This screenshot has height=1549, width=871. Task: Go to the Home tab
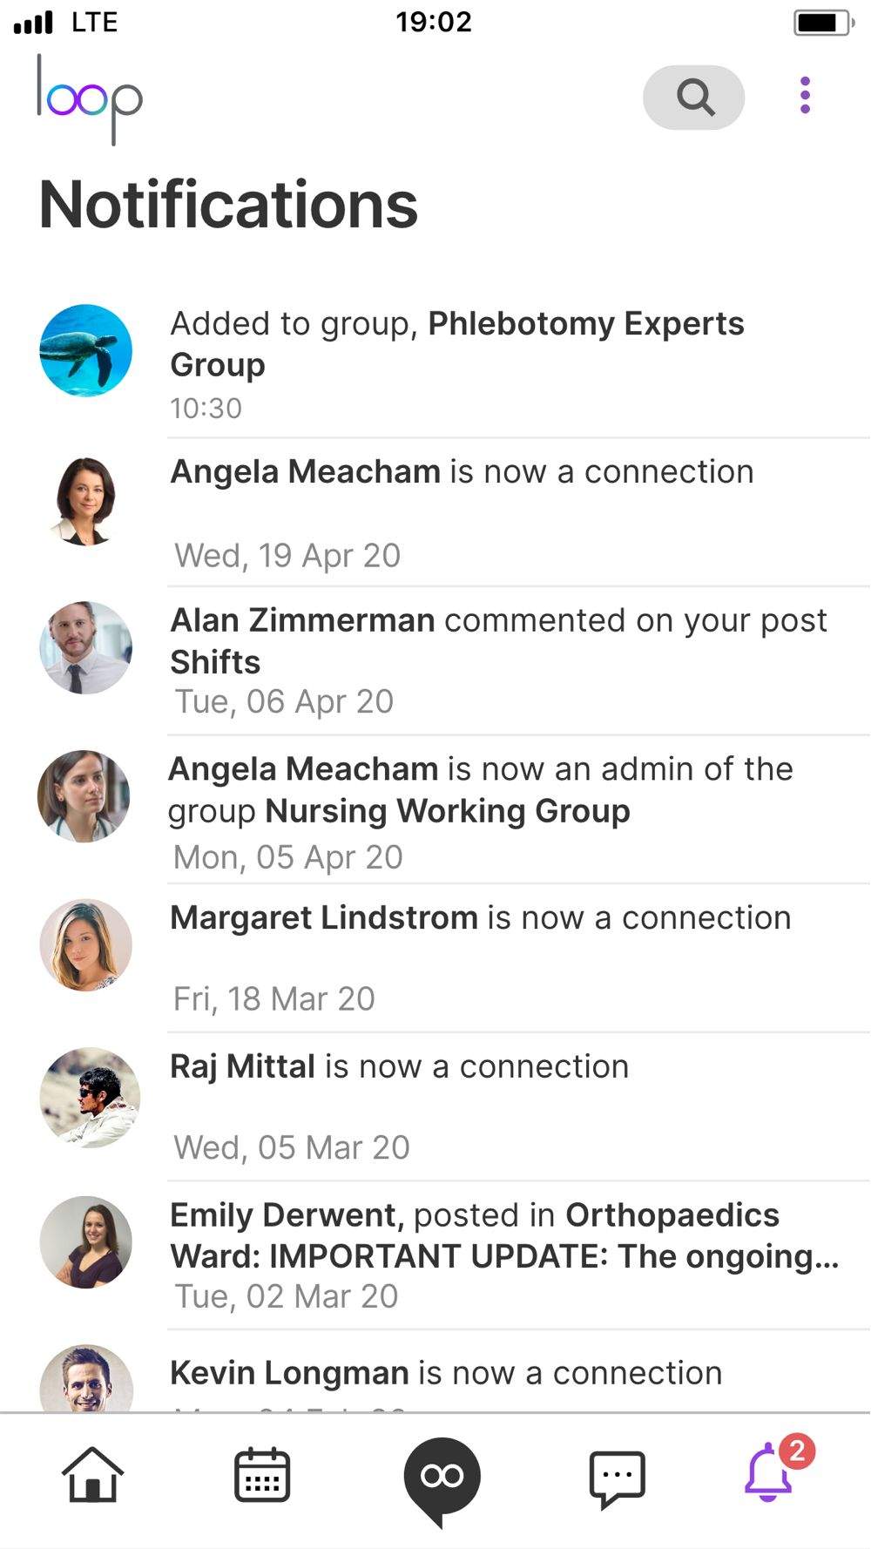tap(92, 1476)
